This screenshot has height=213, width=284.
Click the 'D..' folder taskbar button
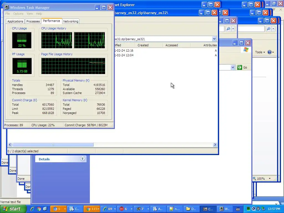coord(191,209)
